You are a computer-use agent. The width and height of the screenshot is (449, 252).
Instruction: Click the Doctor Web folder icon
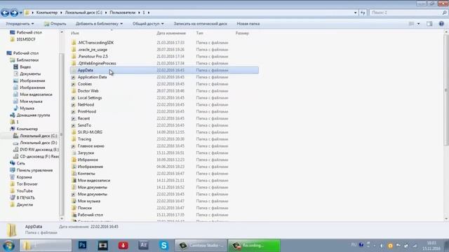click(x=74, y=91)
